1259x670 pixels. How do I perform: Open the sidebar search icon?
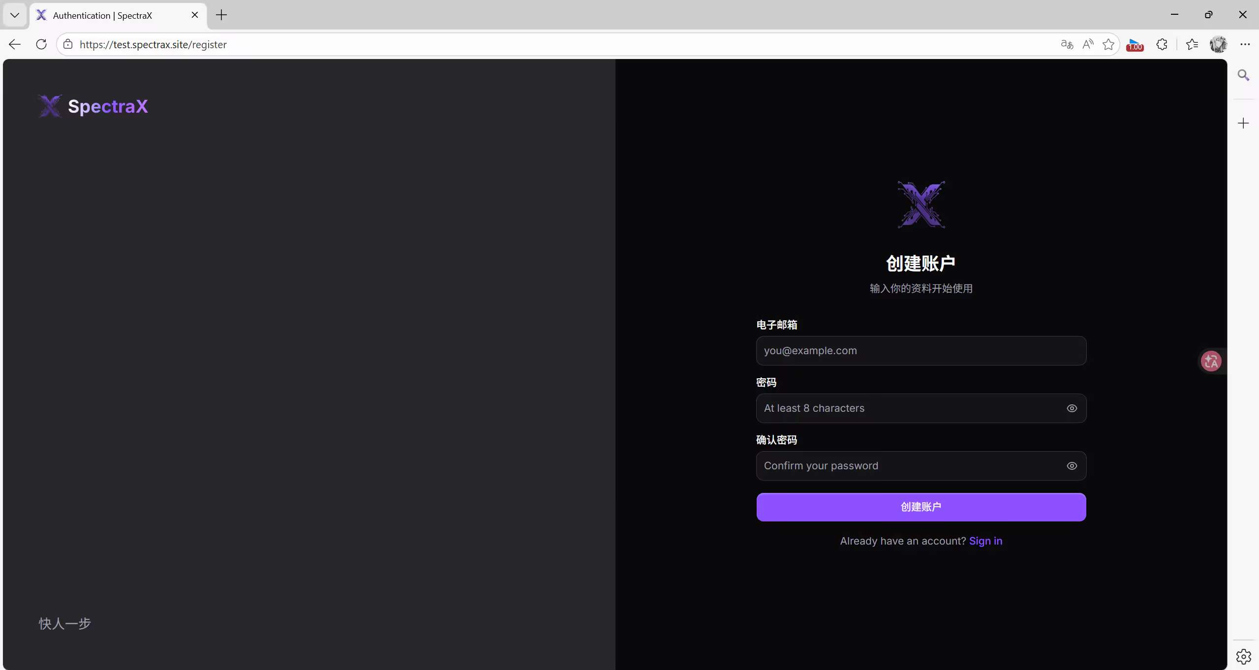point(1244,75)
